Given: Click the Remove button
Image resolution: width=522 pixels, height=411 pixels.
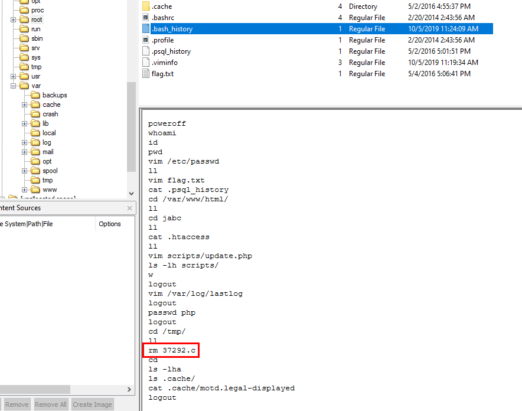Looking at the screenshot, I should pyautogui.click(x=17, y=405).
